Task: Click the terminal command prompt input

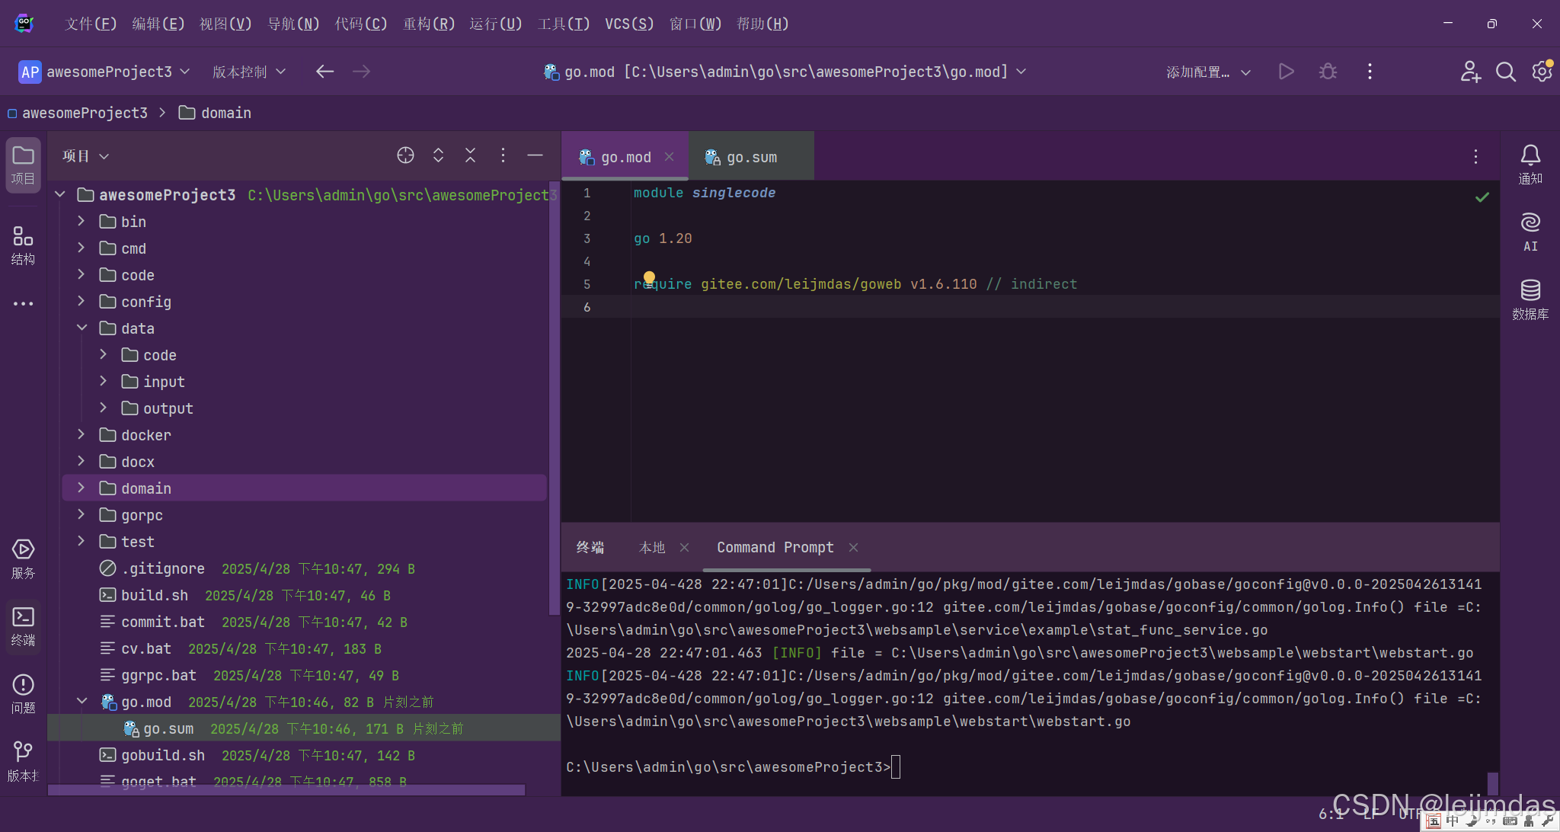Action: click(x=896, y=766)
